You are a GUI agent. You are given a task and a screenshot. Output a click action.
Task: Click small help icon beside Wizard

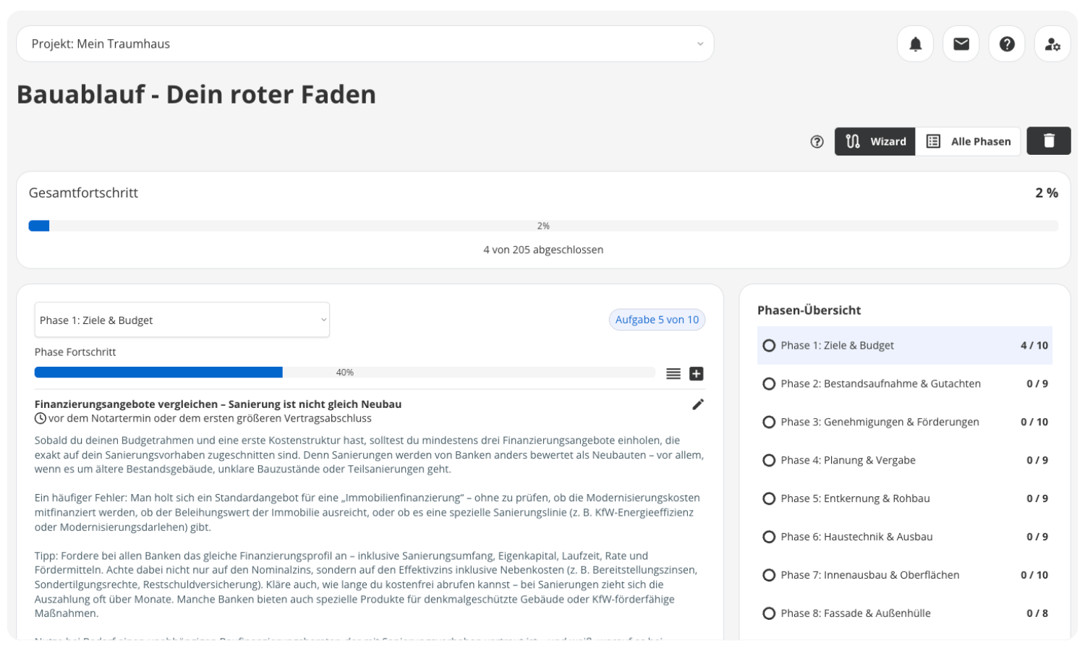pos(817,142)
